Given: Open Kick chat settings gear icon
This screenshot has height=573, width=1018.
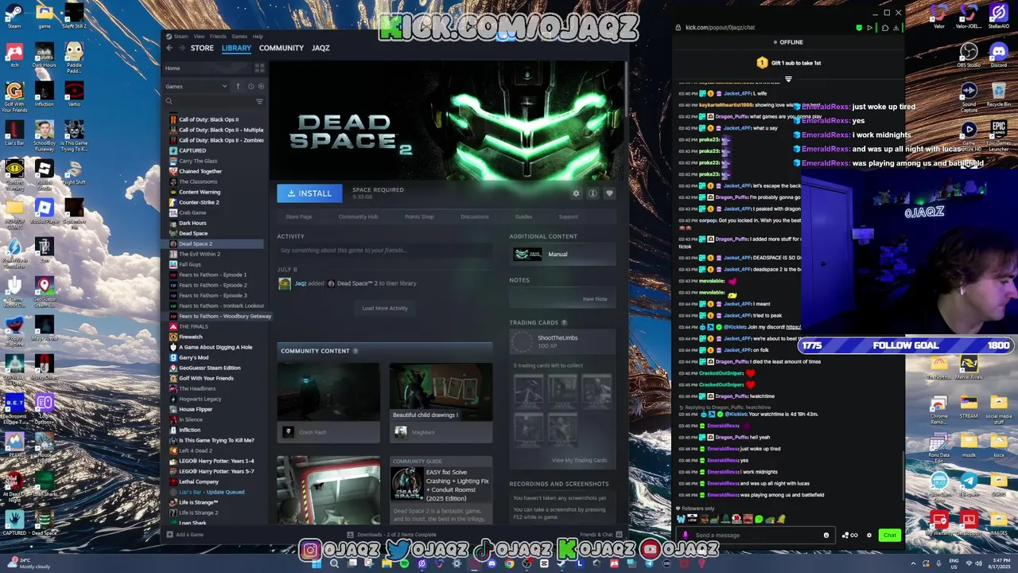Looking at the screenshot, I should [869, 535].
